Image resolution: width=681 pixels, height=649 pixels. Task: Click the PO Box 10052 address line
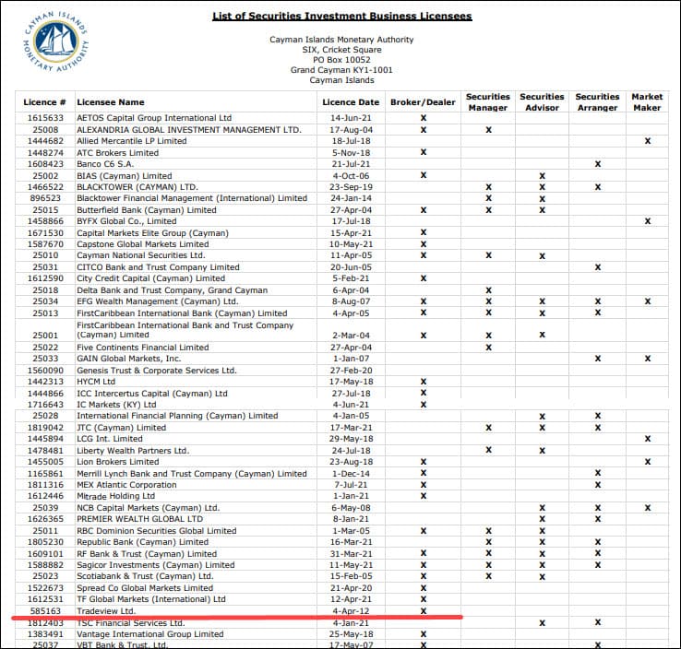click(x=340, y=60)
